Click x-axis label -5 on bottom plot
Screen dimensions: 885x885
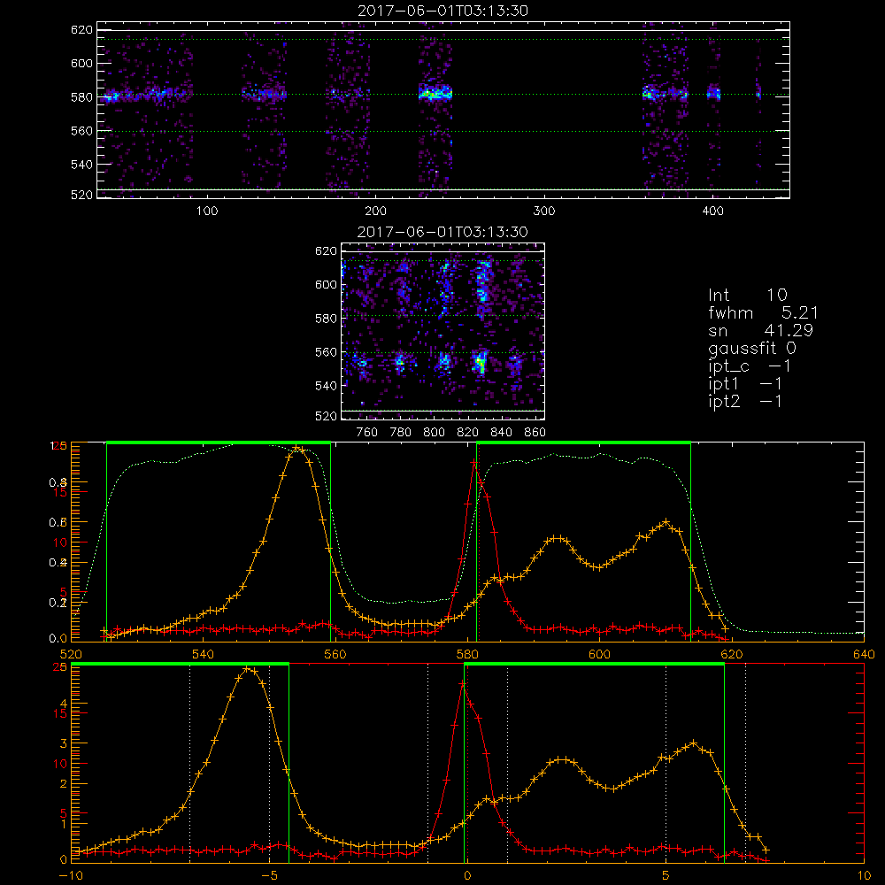270,875
